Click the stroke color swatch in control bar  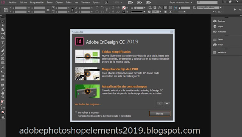[124, 12]
